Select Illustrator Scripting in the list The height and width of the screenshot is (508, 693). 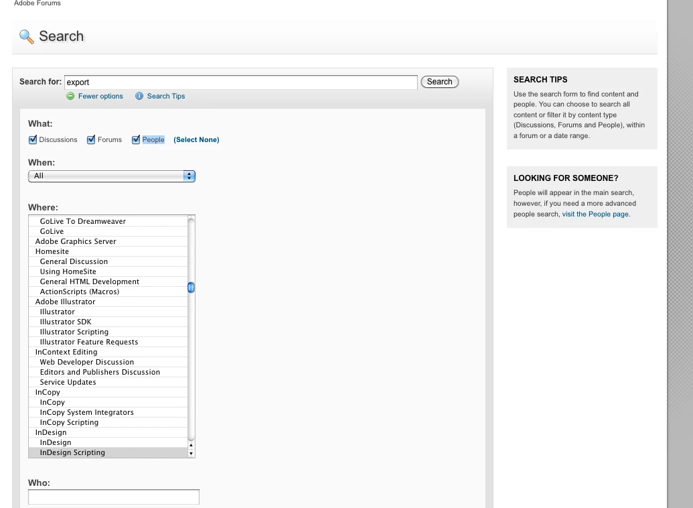click(x=108, y=332)
